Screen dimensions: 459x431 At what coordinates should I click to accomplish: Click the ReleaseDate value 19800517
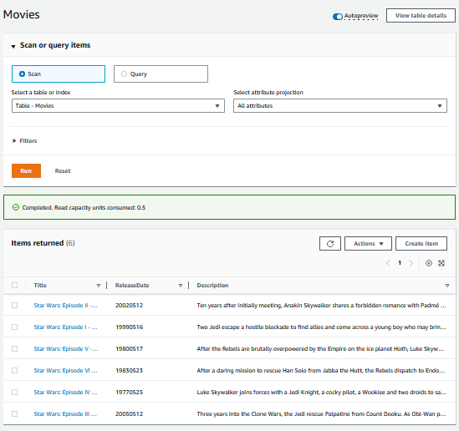click(129, 348)
